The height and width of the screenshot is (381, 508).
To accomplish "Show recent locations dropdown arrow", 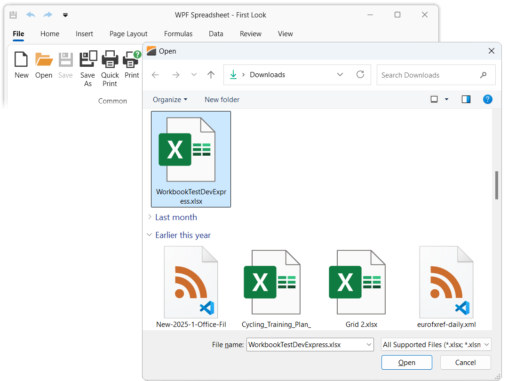I will (x=194, y=74).
